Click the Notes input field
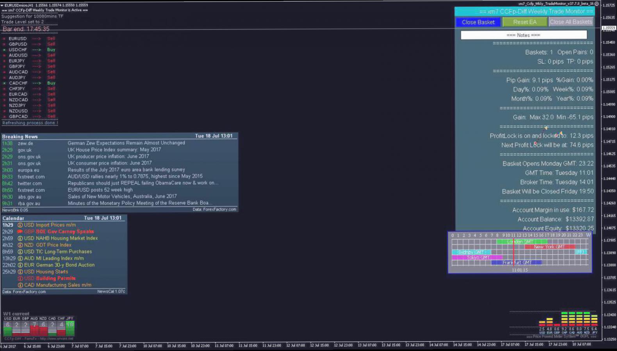Viewport: 617px width, 351px height. pos(523,35)
